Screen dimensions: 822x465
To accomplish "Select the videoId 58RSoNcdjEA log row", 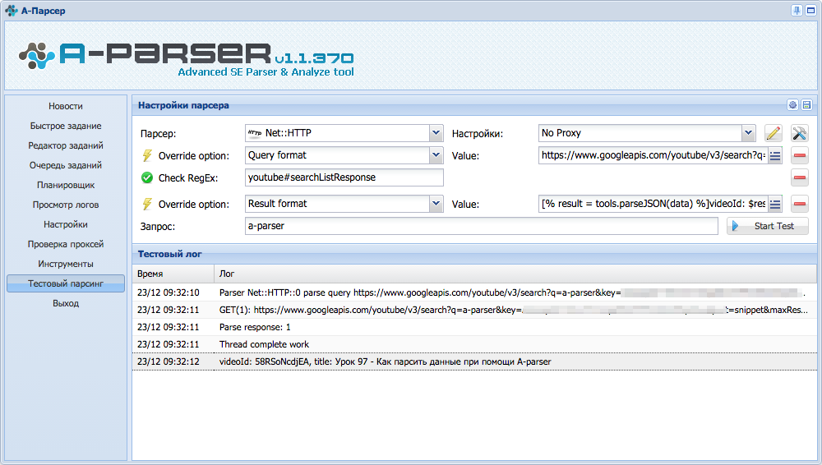I will click(474, 361).
